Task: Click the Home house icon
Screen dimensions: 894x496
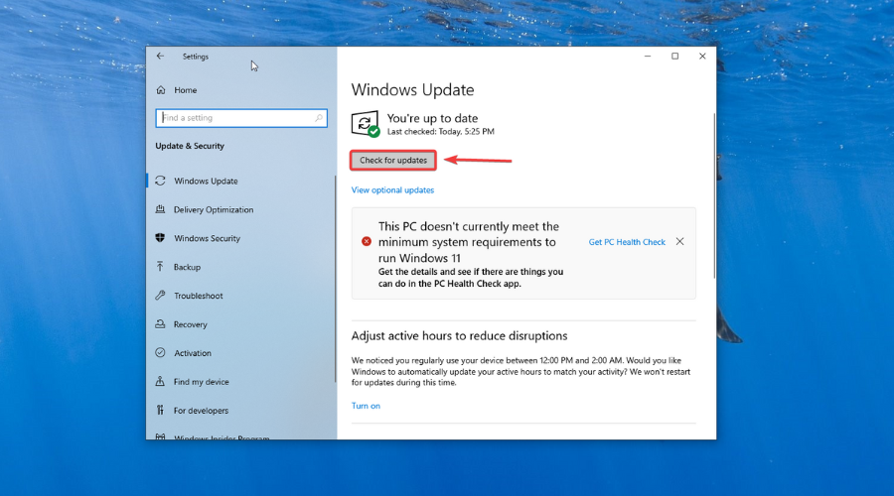Action: point(161,90)
